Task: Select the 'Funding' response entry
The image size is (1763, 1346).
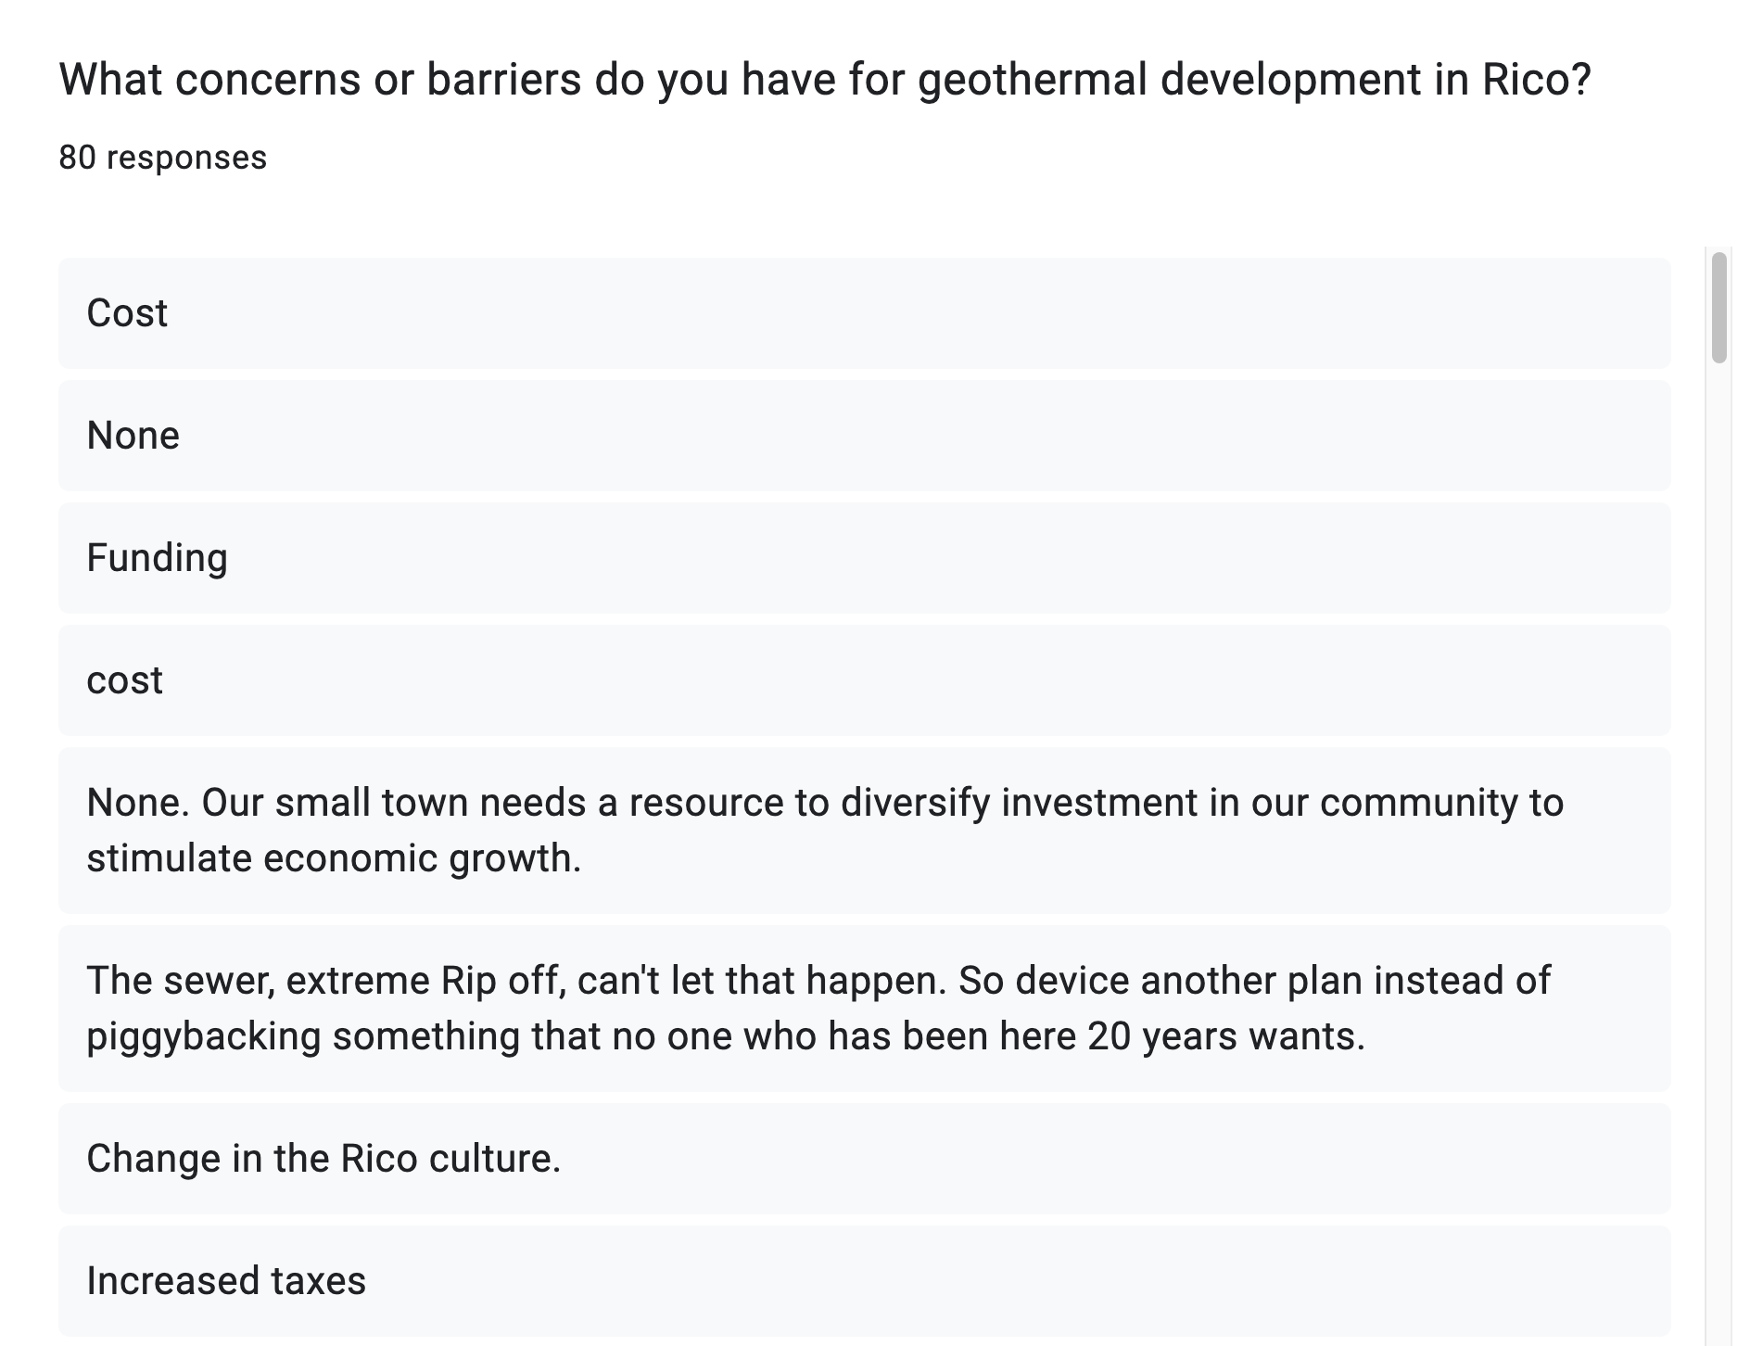Action: click(864, 558)
